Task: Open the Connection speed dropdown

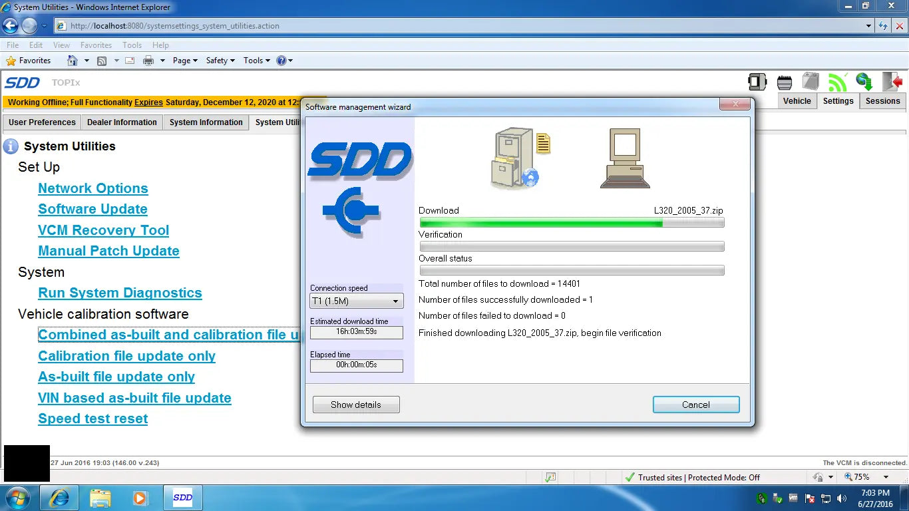Action: click(x=356, y=301)
